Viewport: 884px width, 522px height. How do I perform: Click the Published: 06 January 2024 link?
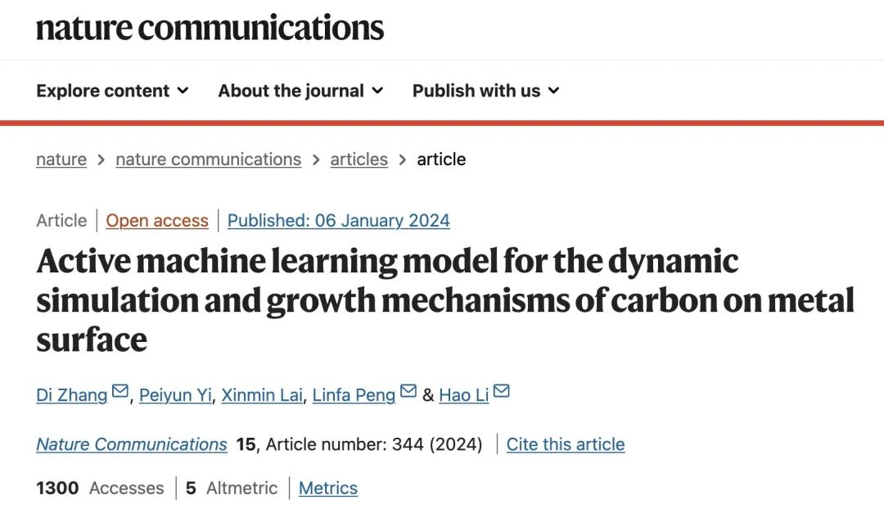pos(339,220)
